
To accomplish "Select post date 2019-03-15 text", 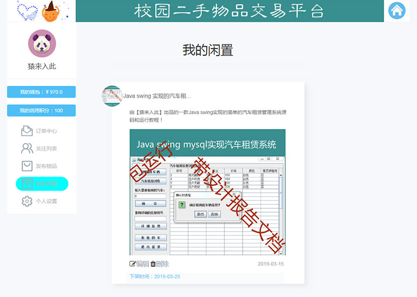I will [271, 264].
